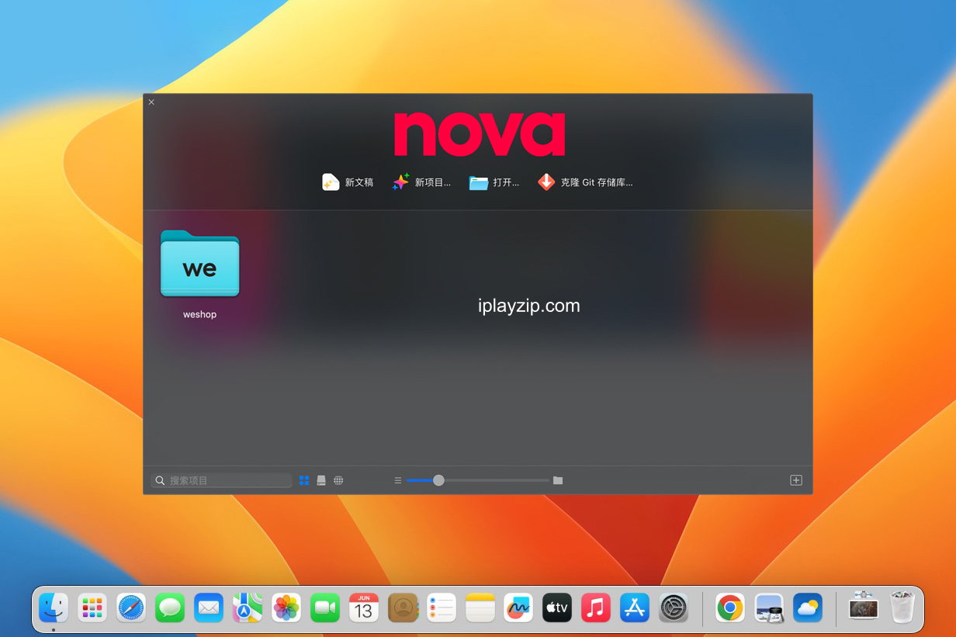Click 克隆 Git 存储库 clone icon
The image size is (956, 637).
click(x=546, y=182)
